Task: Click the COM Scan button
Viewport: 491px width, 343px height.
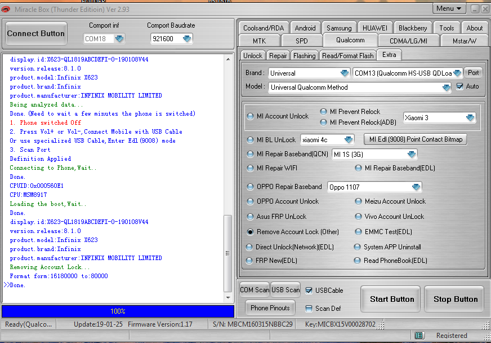Action: click(255, 290)
